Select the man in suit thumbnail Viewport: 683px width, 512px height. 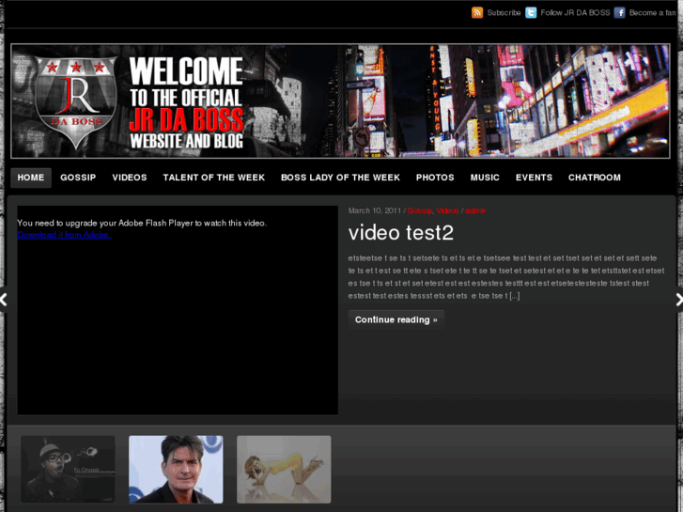coord(176,469)
